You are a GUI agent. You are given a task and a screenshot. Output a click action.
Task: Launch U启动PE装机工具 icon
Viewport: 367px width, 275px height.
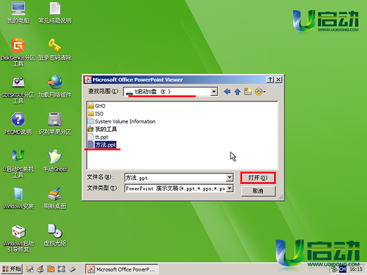click(x=18, y=164)
